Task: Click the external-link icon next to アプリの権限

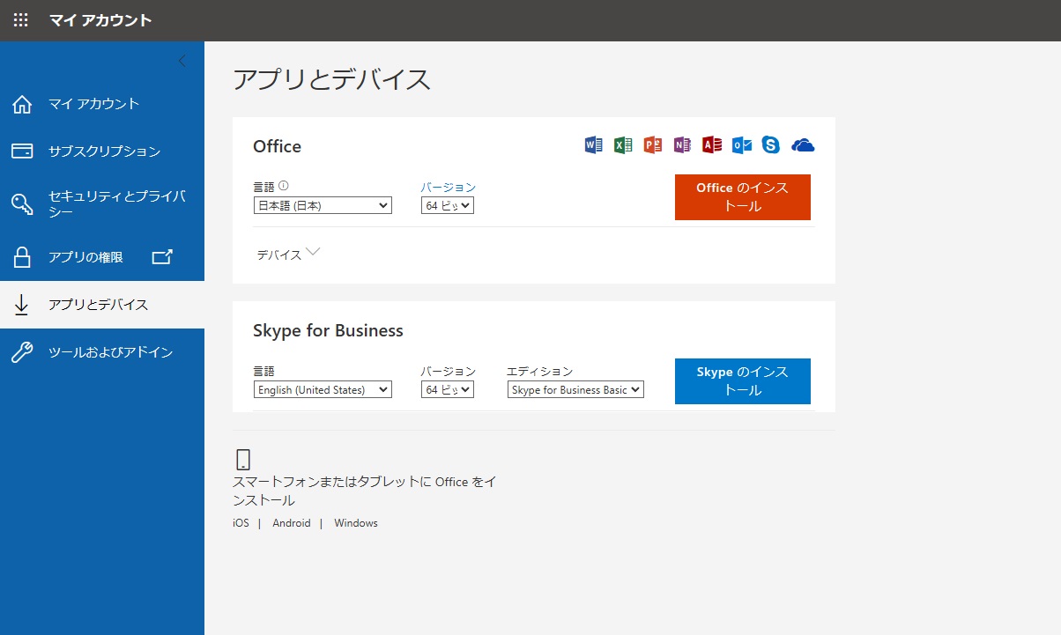Action: [162, 257]
